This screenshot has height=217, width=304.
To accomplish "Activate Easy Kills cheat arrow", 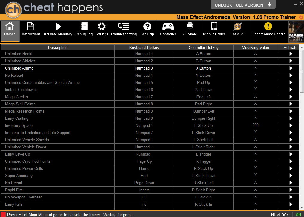I will [x=291, y=204].
